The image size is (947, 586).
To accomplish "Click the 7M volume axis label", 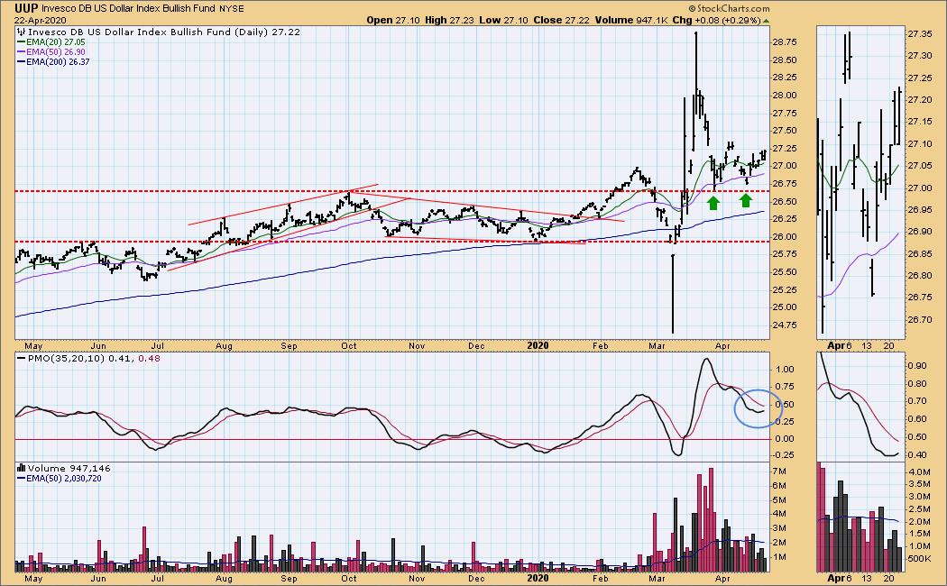I will click(778, 472).
